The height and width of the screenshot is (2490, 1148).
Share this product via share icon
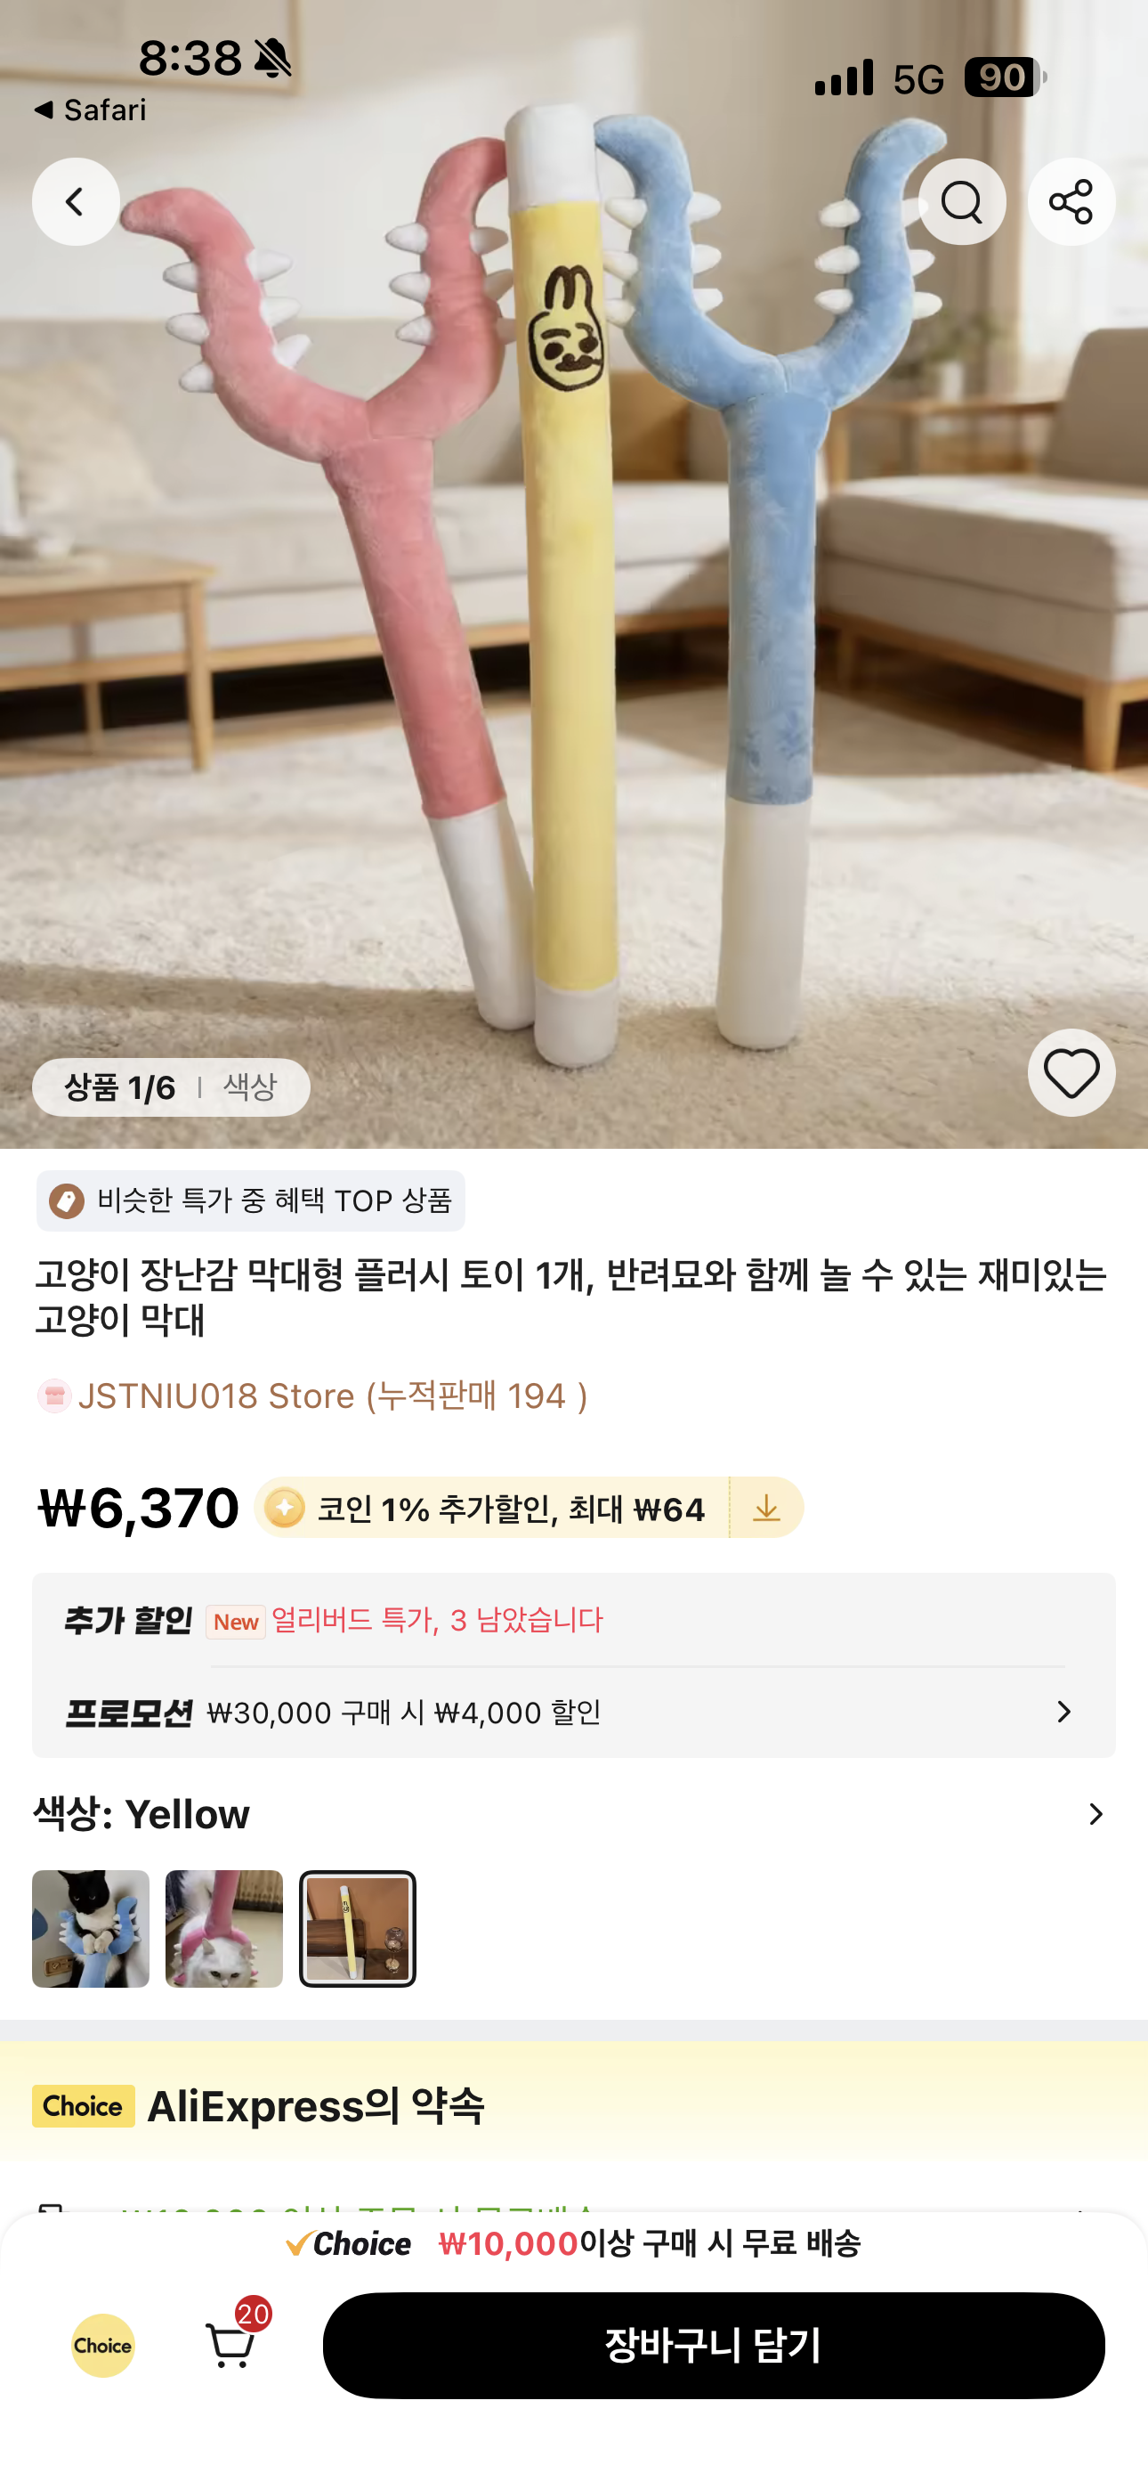click(x=1071, y=201)
